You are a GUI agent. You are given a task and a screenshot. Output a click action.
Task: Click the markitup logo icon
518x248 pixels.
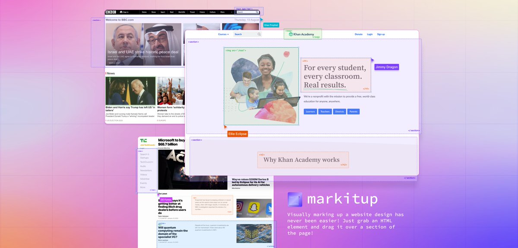(x=294, y=199)
